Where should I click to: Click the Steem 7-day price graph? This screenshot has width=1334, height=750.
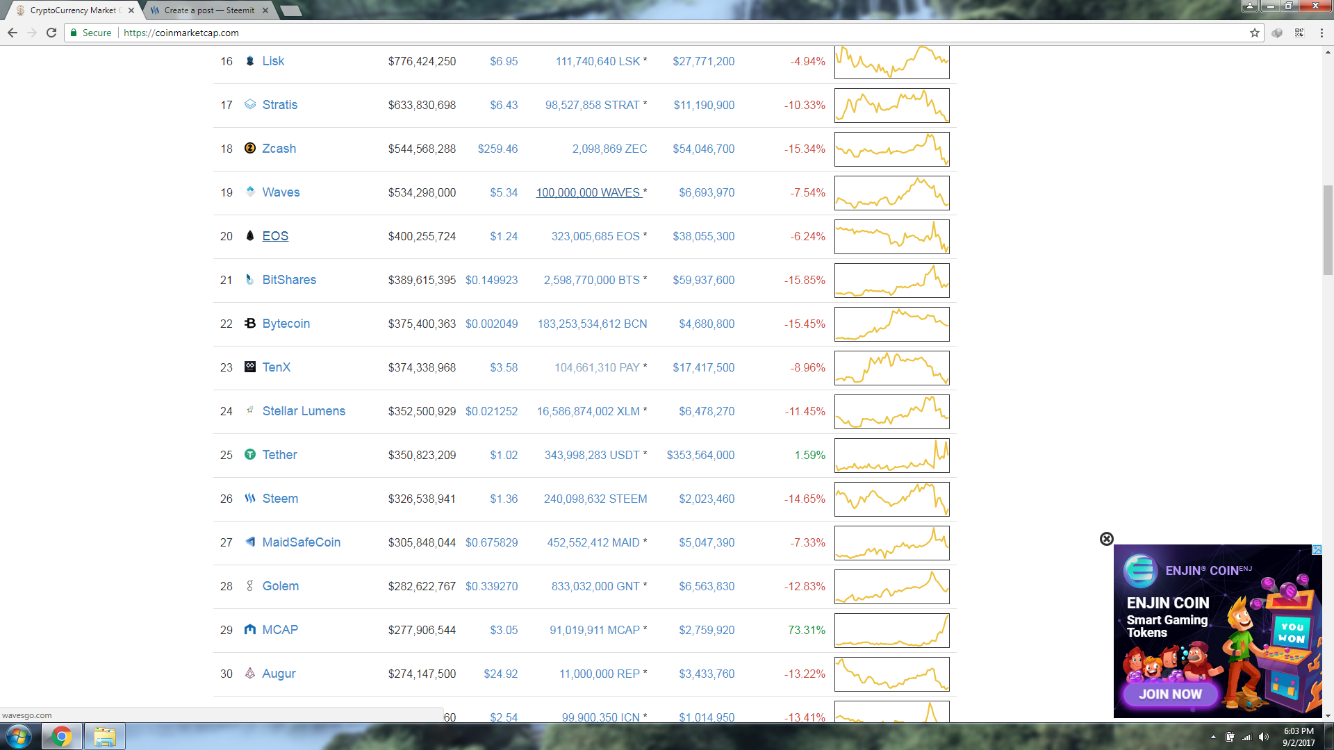click(x=892, y=499)
